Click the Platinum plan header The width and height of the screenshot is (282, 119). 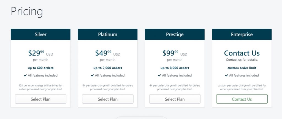[108, 34]
